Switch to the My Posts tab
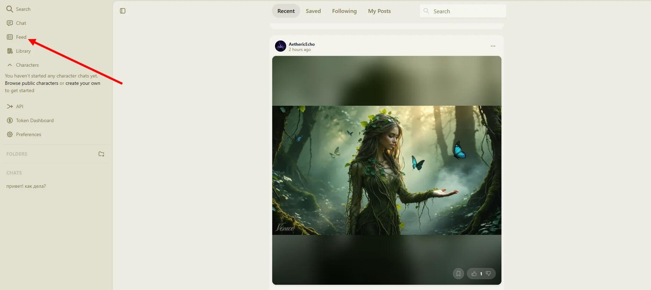Image resolution: width=651 pixels, height=290 pixels. pyautogui.click(x=379, y=11)
